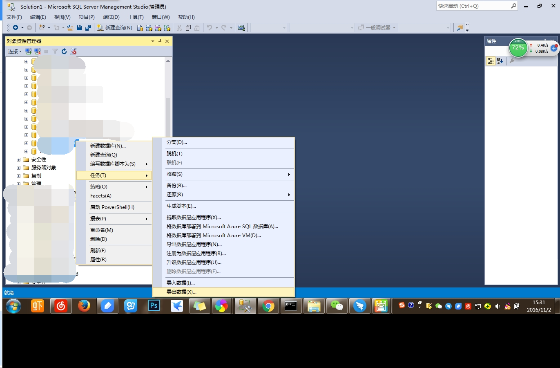Screen dimensions: 560x368
Task: Click Connect Object Explorer server icon
Action: 28,52
